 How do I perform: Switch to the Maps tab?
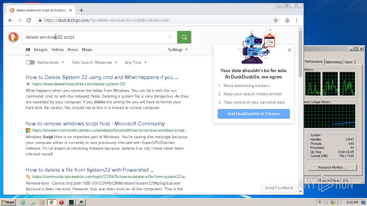(x=87, y=49)
